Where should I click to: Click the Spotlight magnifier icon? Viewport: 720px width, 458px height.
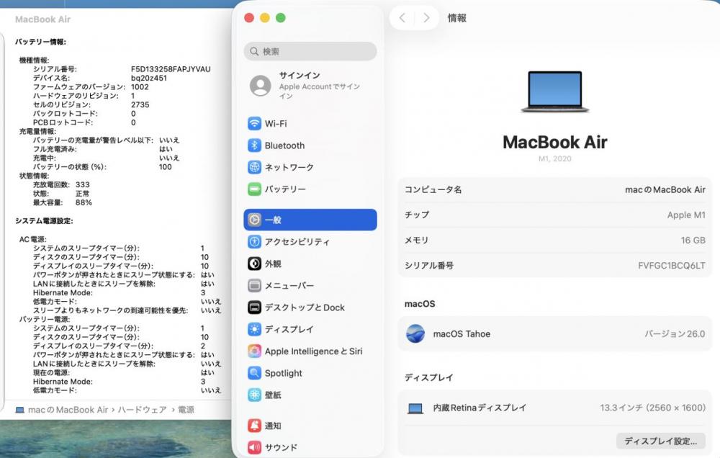(x=254, y=373)
